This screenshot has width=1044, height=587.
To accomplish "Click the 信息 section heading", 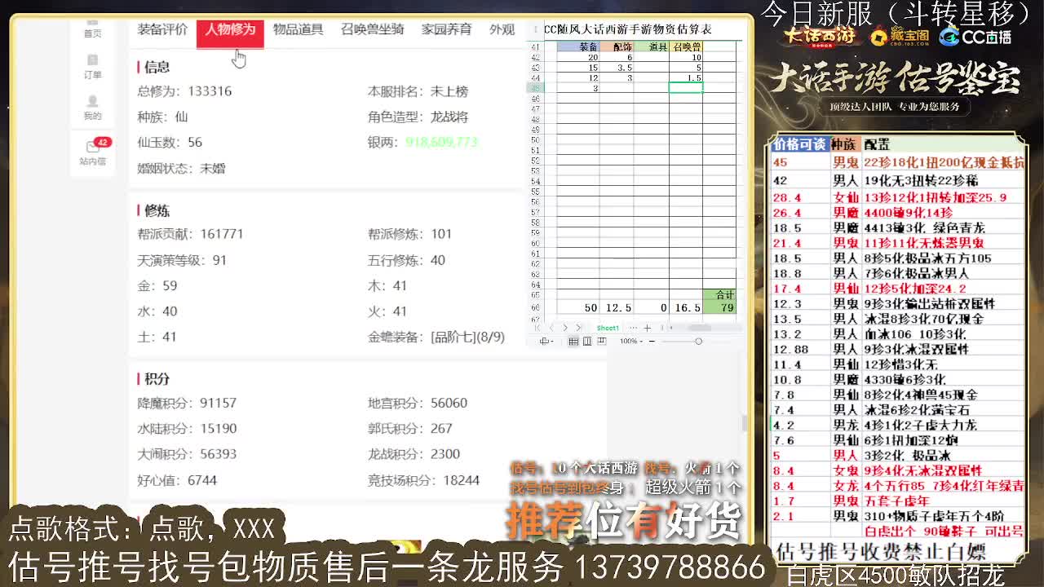I will (x=157, y=67).
